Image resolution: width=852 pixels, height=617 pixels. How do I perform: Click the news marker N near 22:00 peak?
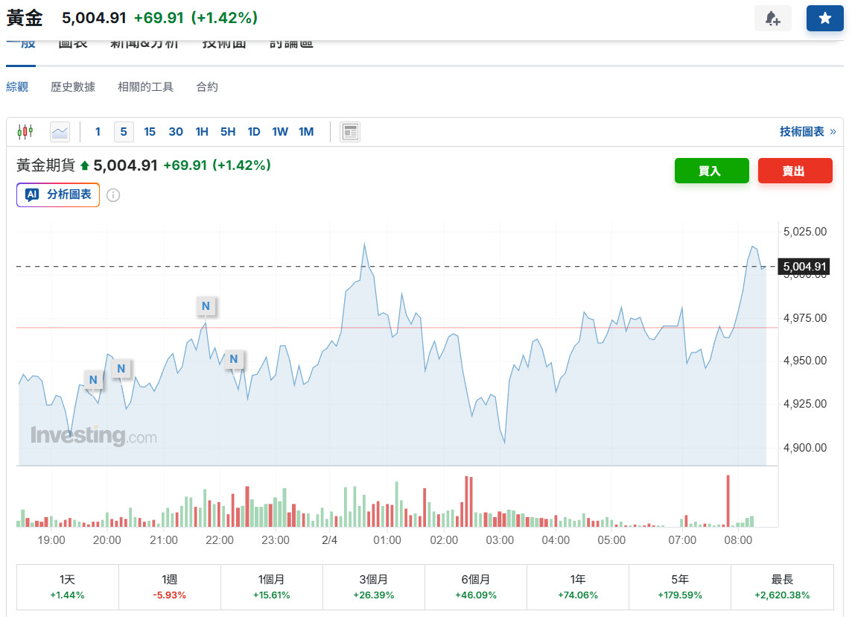pyautogui.click(x=206, y=306)
